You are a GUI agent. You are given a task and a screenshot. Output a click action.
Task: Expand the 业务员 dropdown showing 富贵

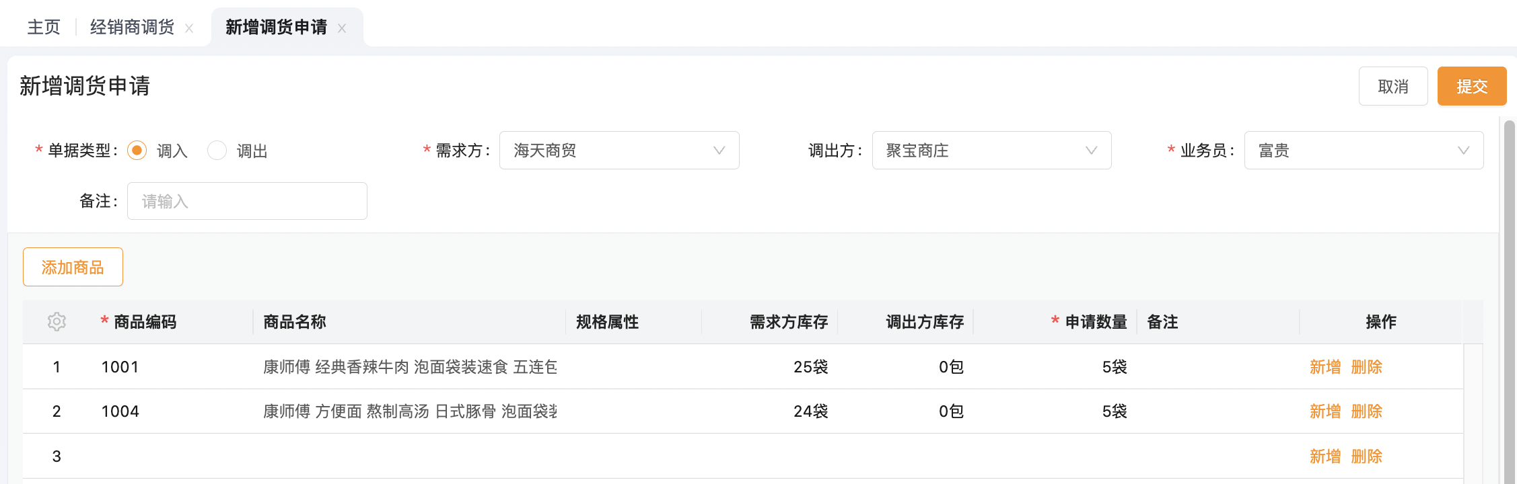coord(1363,151)
